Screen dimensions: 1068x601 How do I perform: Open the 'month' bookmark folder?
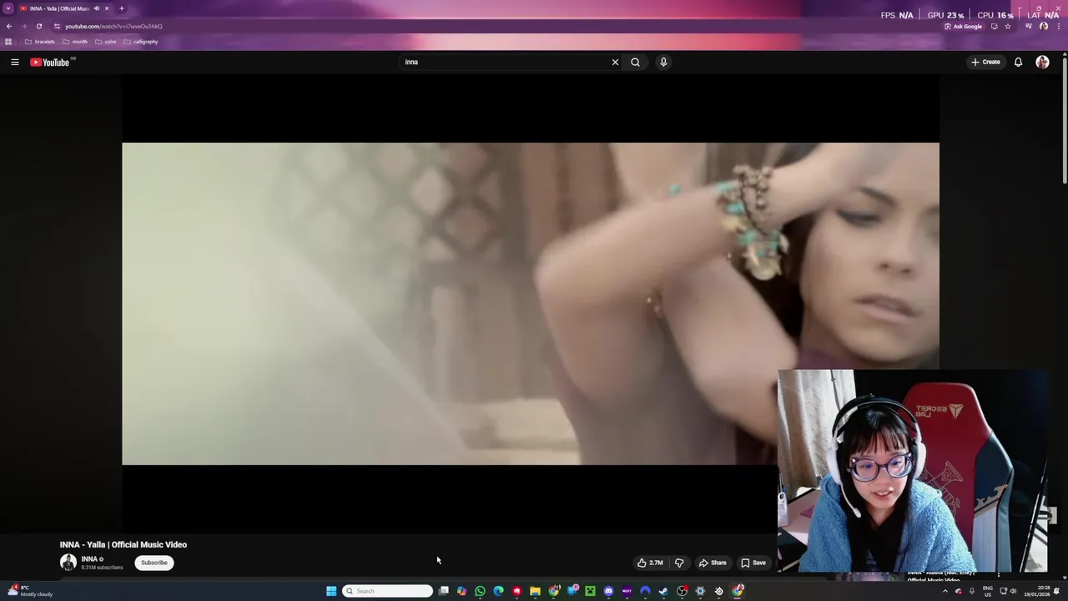pos(75,42)
